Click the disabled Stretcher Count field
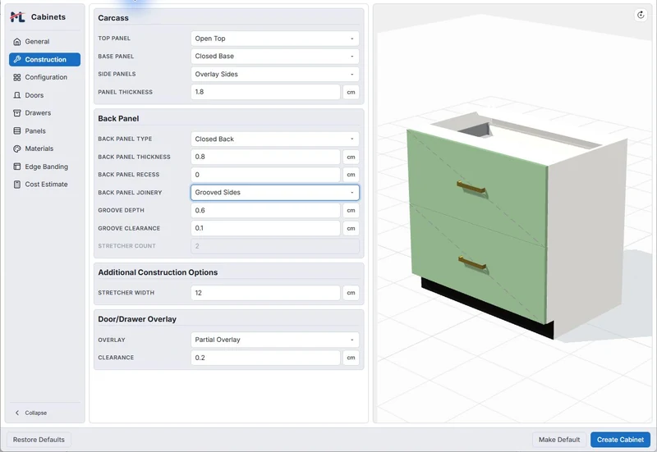Screen dimensions: 657x452 [x=275, y=246]
